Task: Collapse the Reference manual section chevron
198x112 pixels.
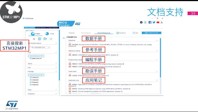Action: [157, 51]
